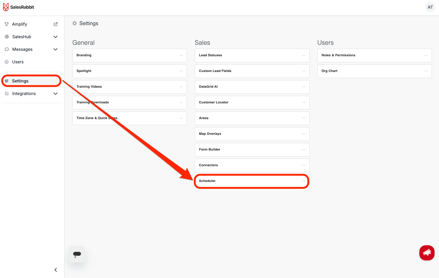The width and height of the screenshot is (439, 278).
Task: Select SalesHub in the sidebar
Action: (31, 37)
